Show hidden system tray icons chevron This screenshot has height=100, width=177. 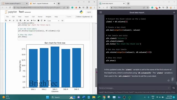(x=145, y=97)
